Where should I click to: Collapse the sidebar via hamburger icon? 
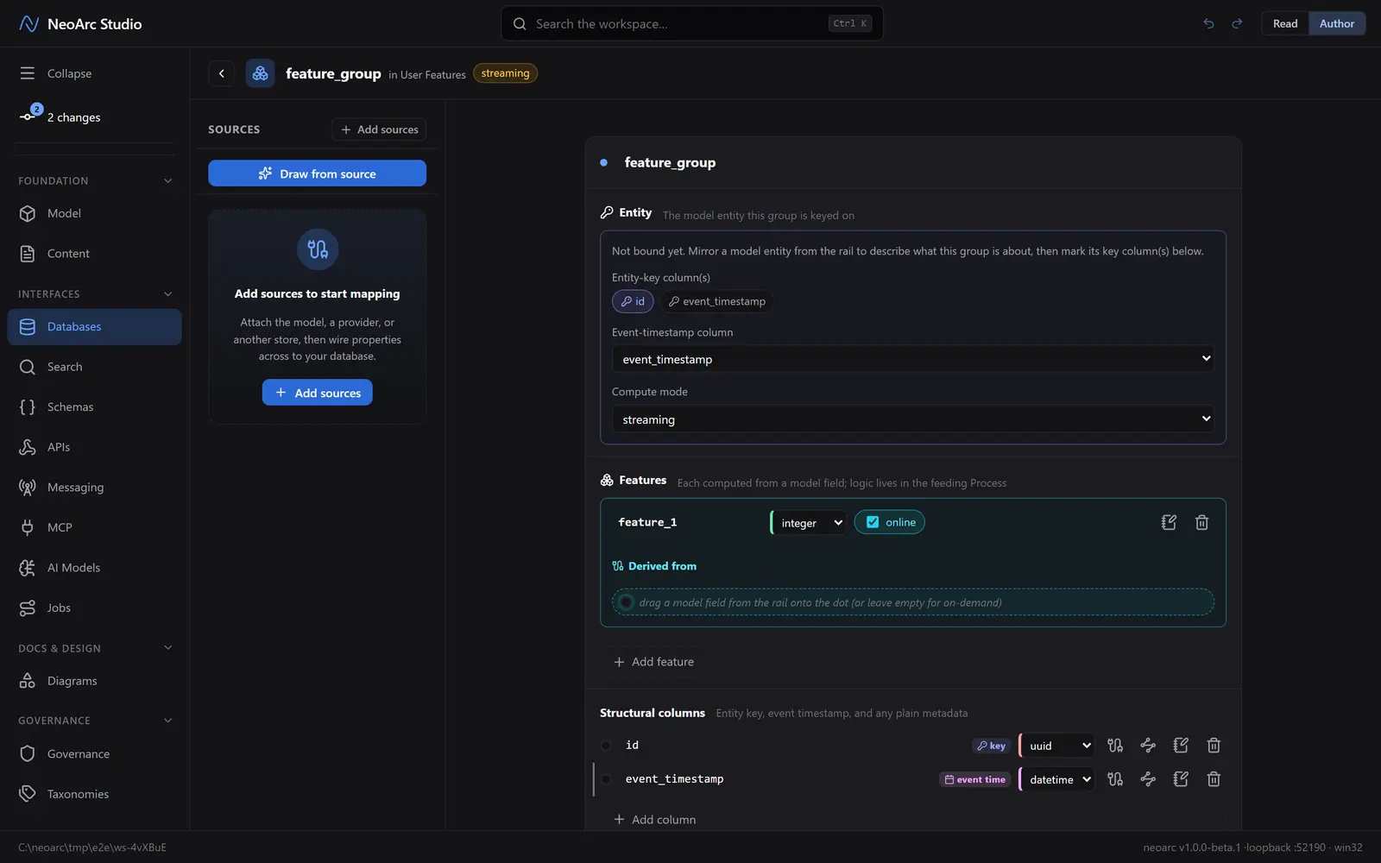coord(28,73)
